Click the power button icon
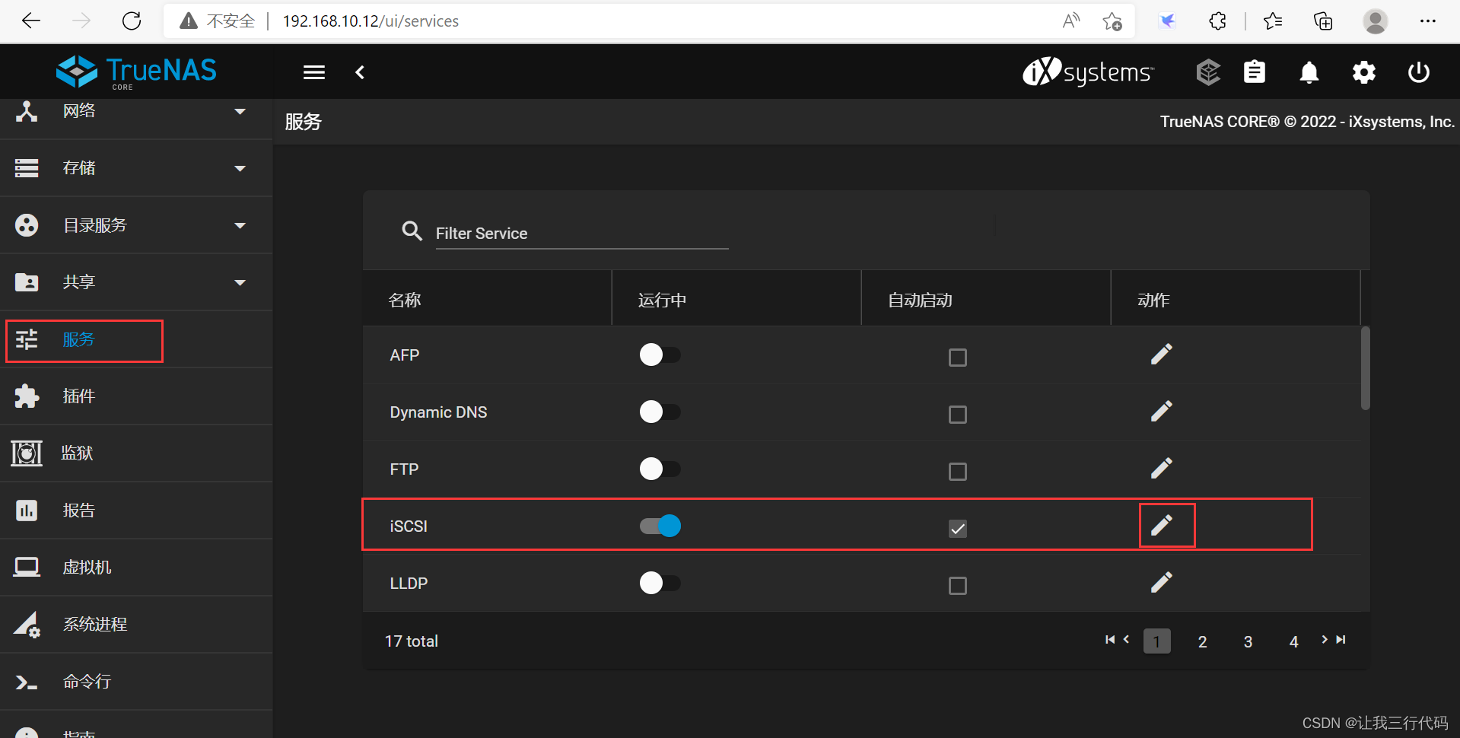Image resolution: width=1460 pixels, height=738 pixels. pyautogui.click(x=1419, y=72)
